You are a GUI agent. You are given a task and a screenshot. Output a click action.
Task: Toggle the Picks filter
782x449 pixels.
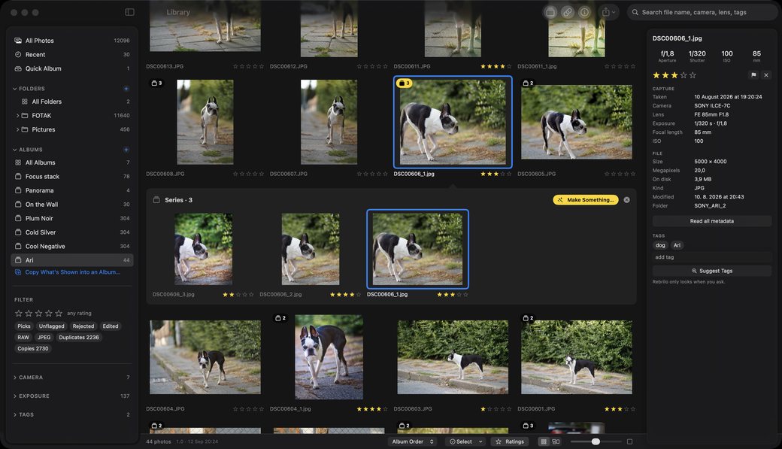click(24, 326)
